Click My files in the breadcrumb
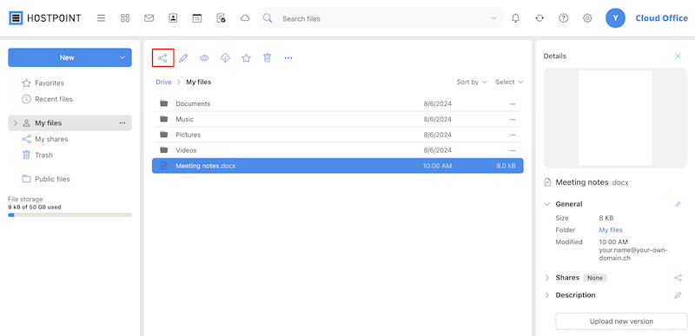Viewport: 695px width, 336px height. click(199, 82)
